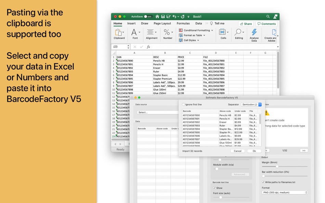Screen dimensions: 325x203
Task: Click the Font letter A icon
Action: pos(134,32)
